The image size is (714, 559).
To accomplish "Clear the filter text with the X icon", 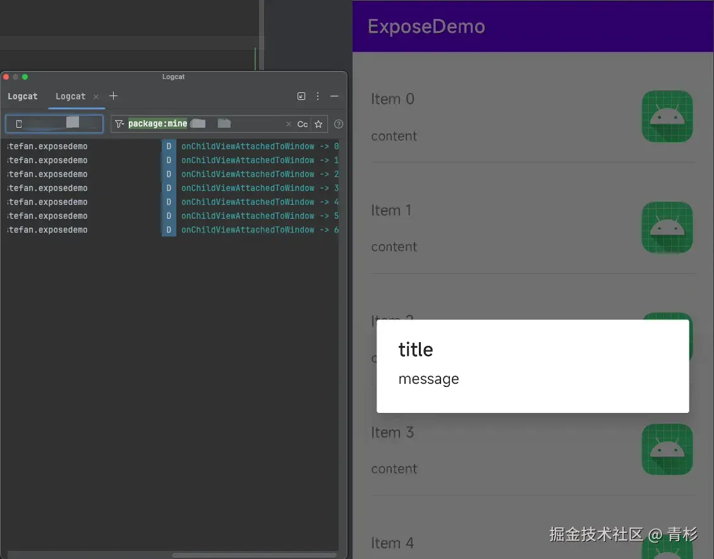I will click(x=288, y=124).
